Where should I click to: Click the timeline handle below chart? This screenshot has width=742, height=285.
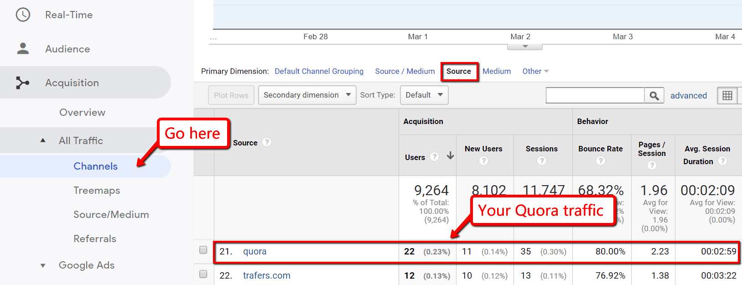pyautogui.click(x=525, y=47)
